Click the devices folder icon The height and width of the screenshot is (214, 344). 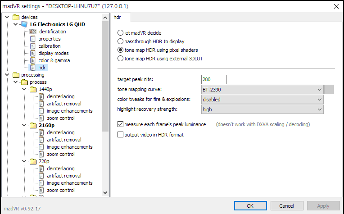coord(16,17)
